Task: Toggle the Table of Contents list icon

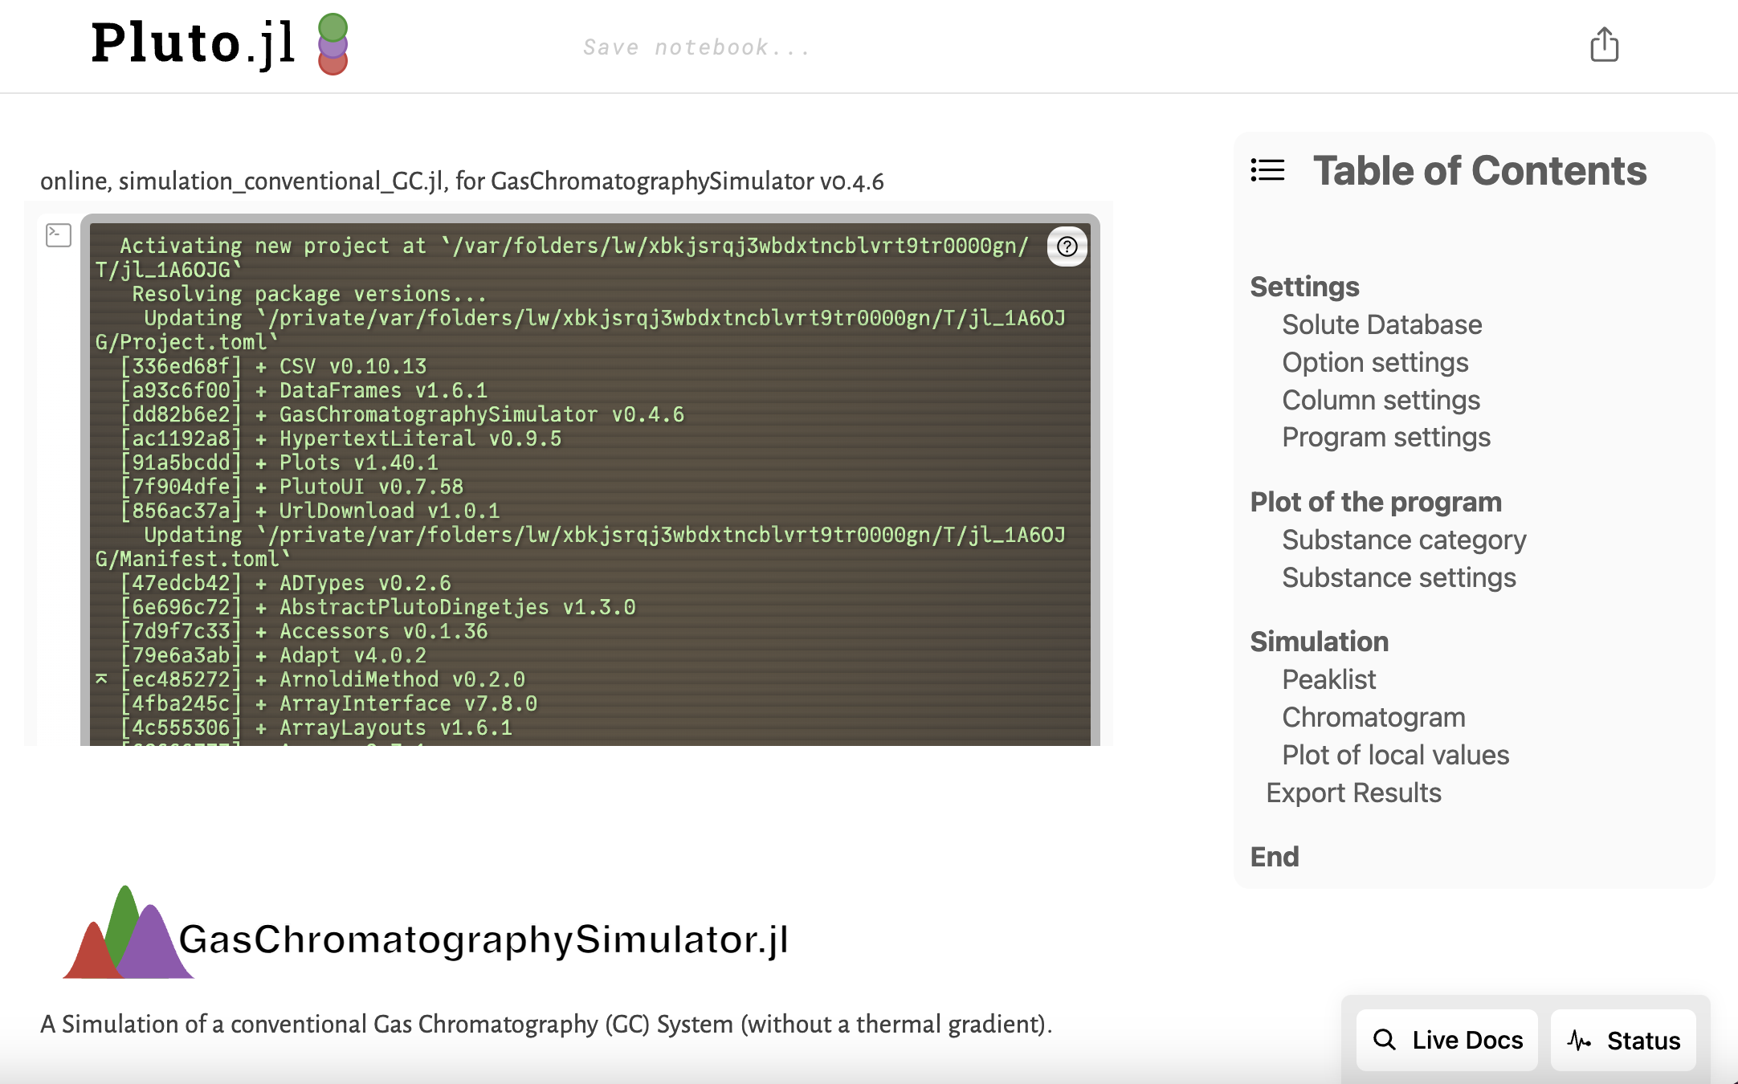Action: pos(1267,170)
